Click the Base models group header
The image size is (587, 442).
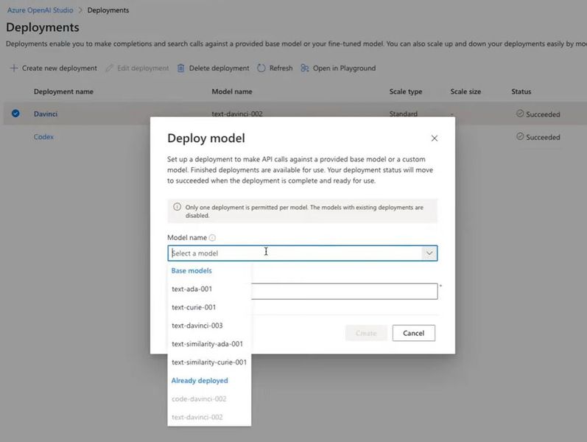pos(191,270)
